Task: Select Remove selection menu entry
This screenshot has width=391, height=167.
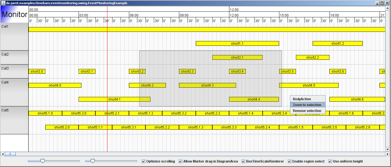Action: pyautogui.click(x=307, y=111)
